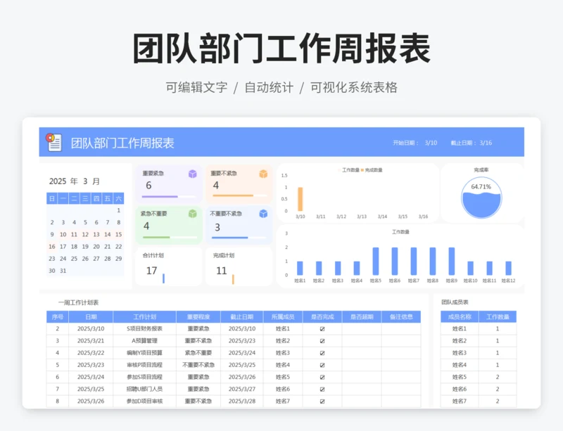Screen dimensions: 563x431
Task: Toggle 是否完成 checkbox for 姓名6 row
Action: click(x=322, y=390)
